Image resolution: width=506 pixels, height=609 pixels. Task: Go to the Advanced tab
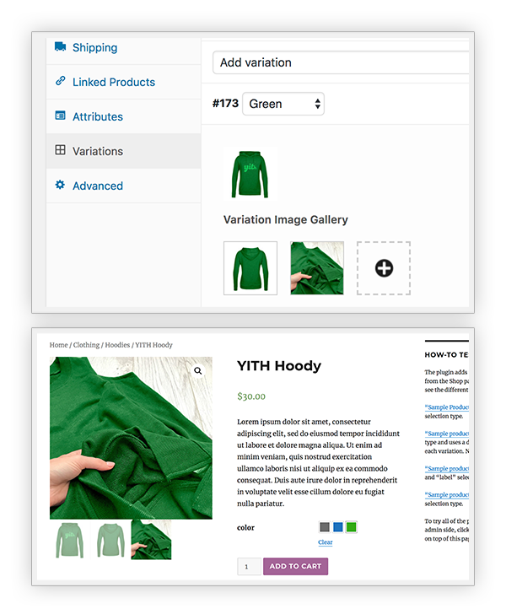point(123,186)
